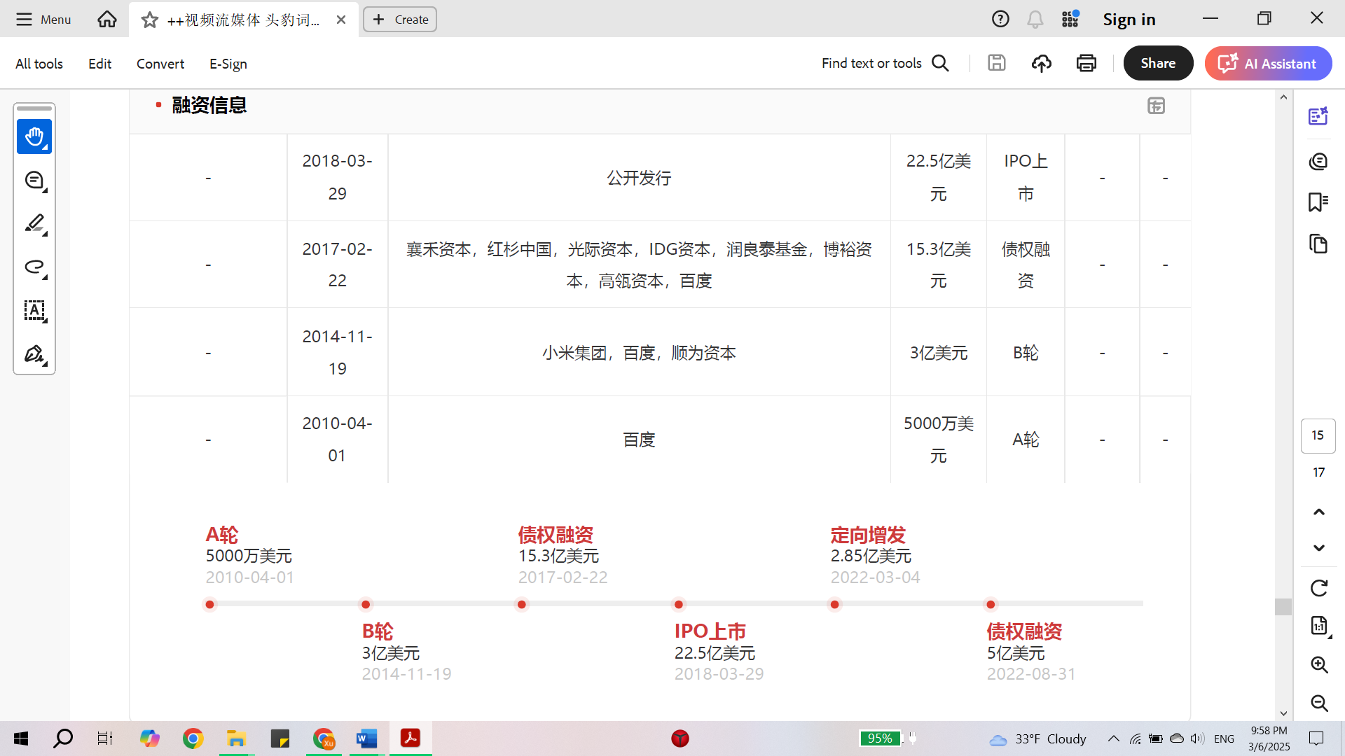Open the add comment tool
Image resolution: width=1345 pixels, height=756 pixels.
pyautogui.click(x=34, y=181)
